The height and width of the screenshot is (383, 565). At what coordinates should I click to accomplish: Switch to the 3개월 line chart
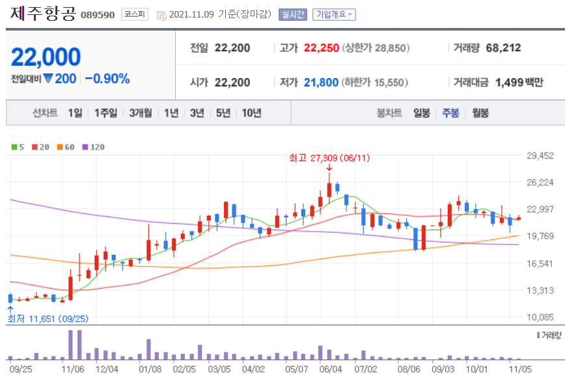pyautogui.click(x=141, y=113)
